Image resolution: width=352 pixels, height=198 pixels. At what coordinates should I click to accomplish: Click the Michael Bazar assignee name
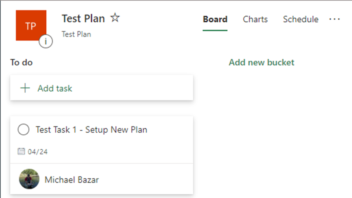click(72, 180)
